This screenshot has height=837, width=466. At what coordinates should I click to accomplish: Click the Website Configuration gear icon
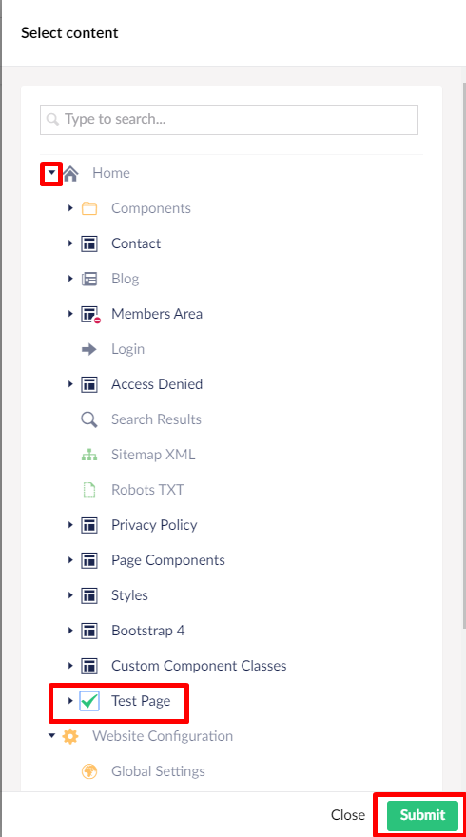70,736
